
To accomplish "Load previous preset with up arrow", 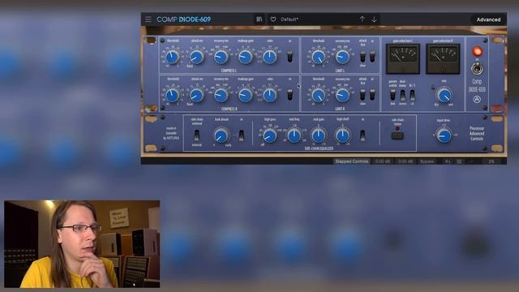I will tap(362, 19).
